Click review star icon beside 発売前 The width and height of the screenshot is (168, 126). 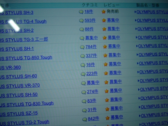point(103,12)
